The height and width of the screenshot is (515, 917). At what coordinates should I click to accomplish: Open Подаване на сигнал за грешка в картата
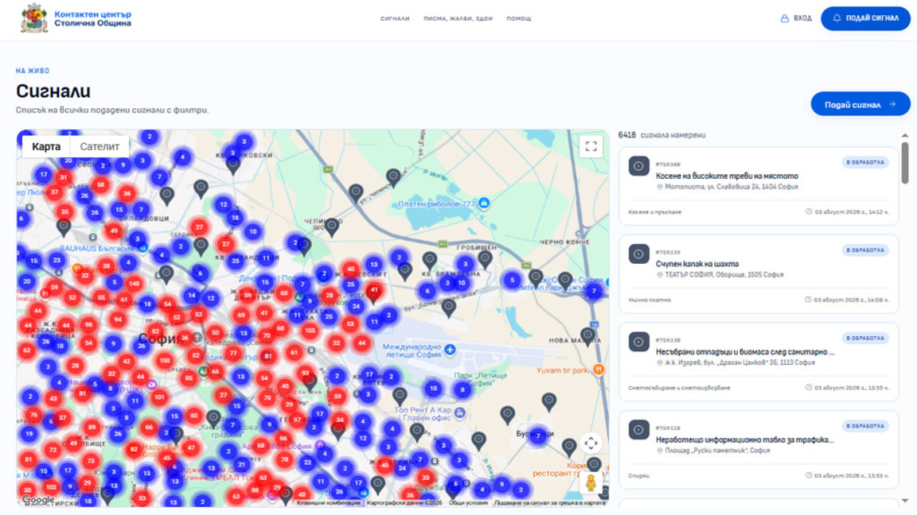(550, 503)
